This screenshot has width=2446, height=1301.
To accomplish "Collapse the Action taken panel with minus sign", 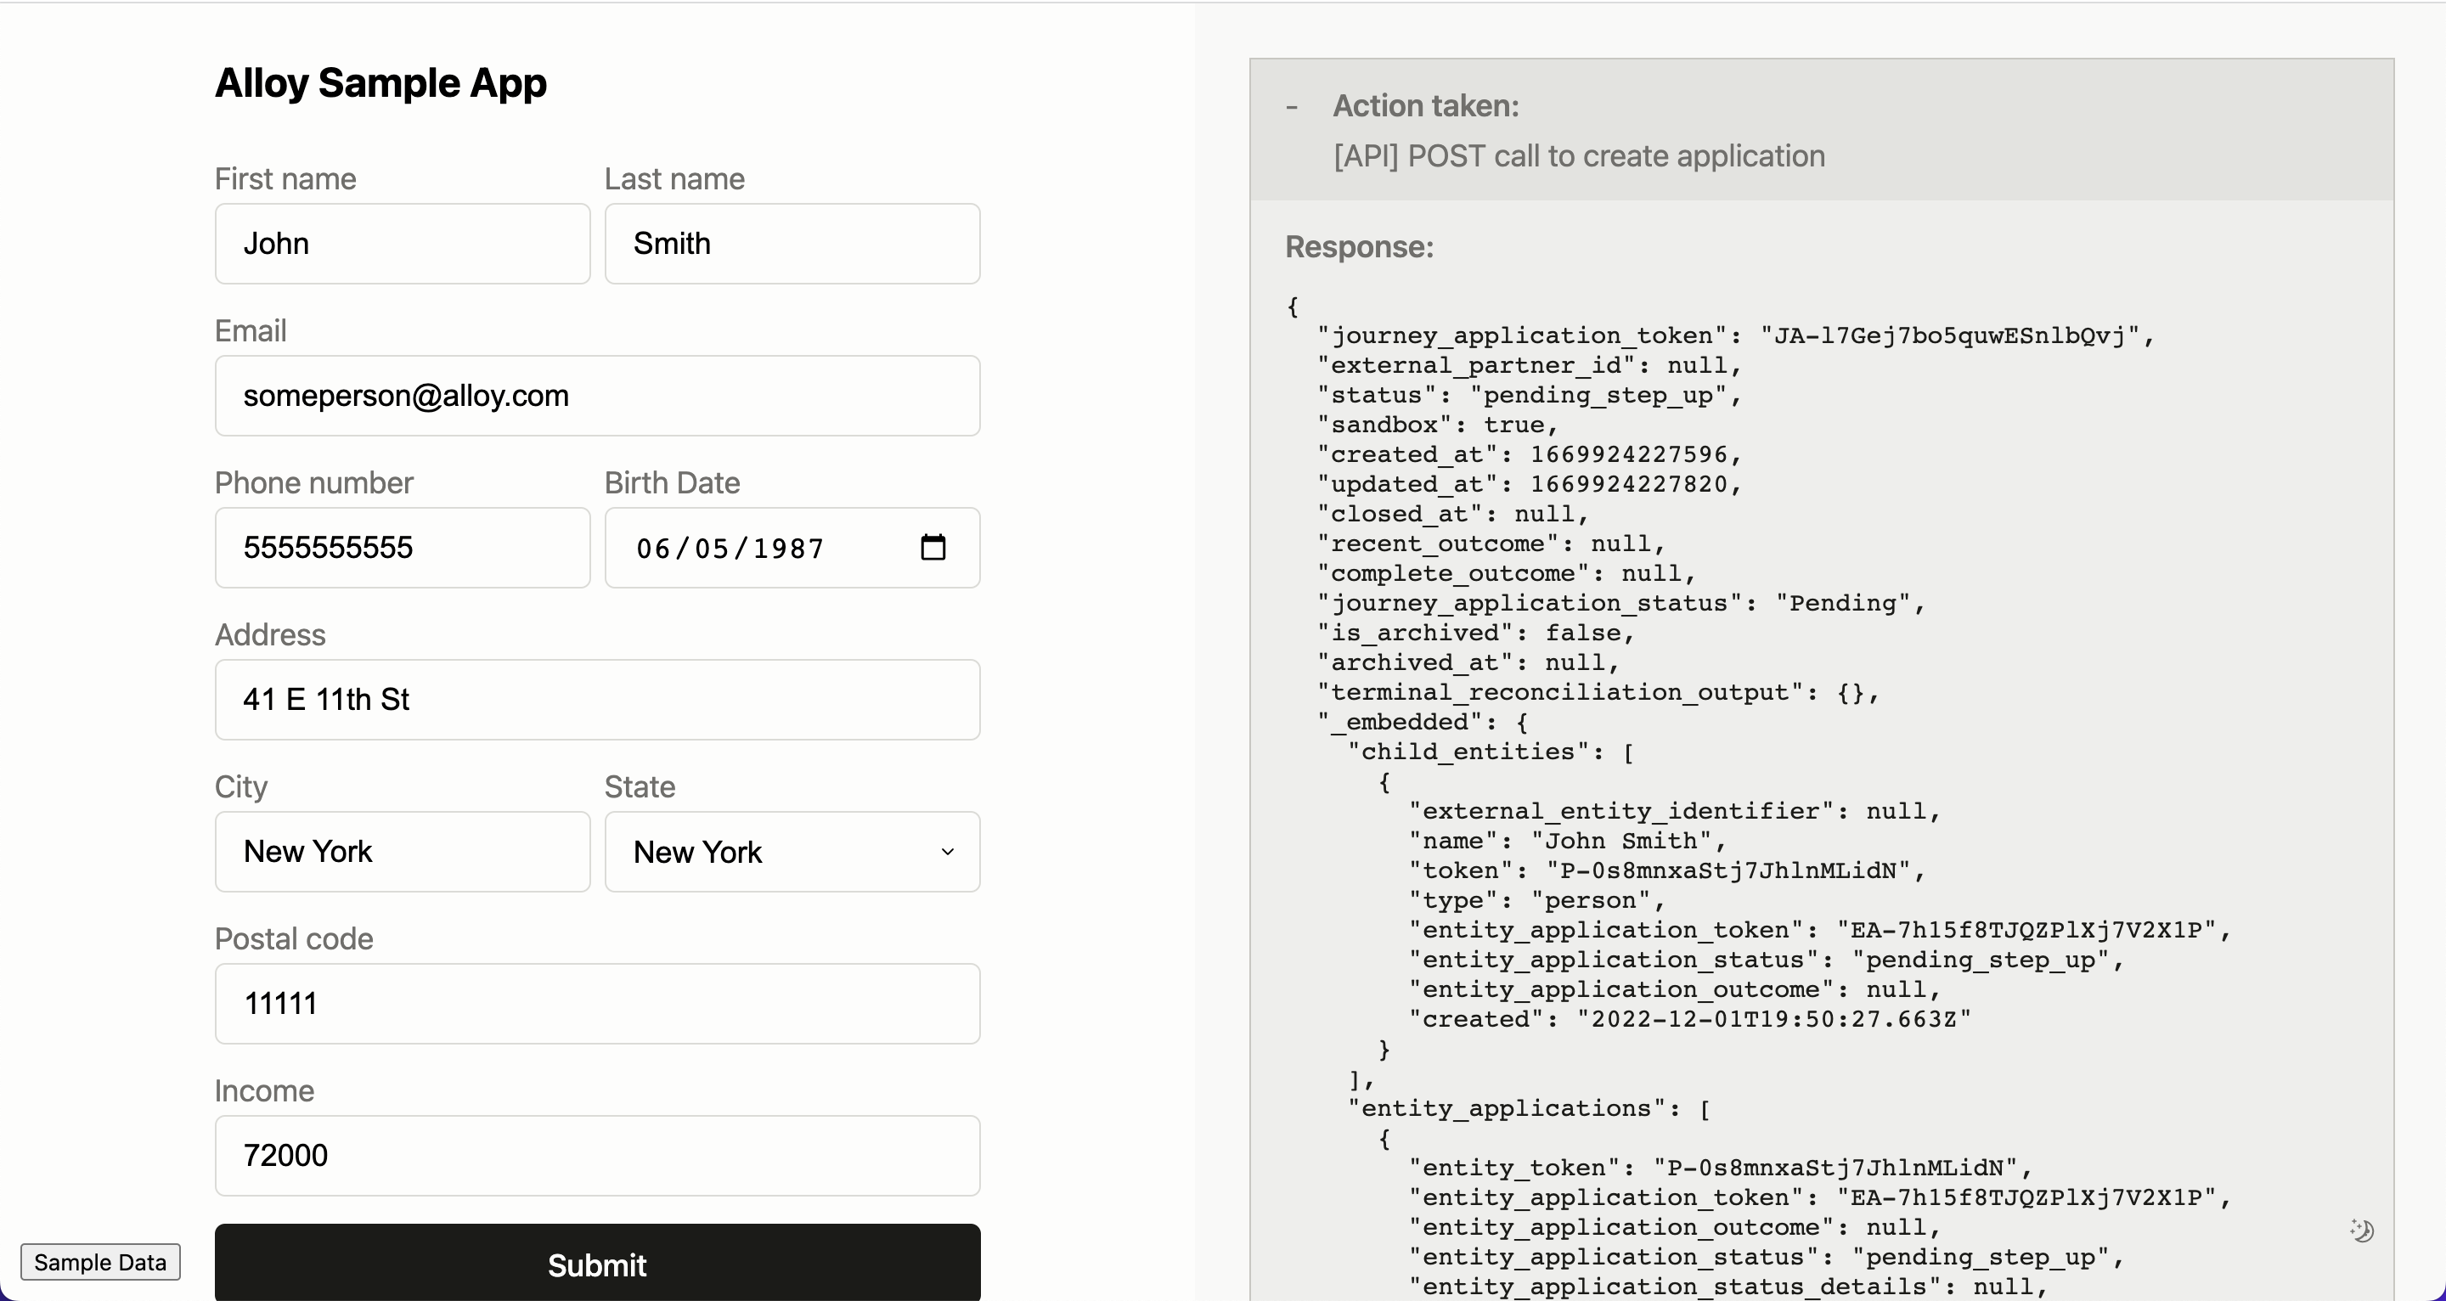I will coord(1291,107).
